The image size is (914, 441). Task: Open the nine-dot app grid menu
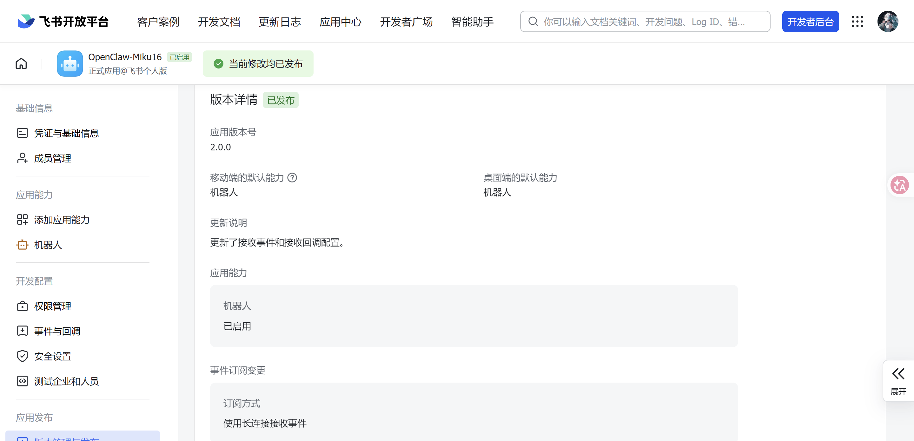click(857, 22)
